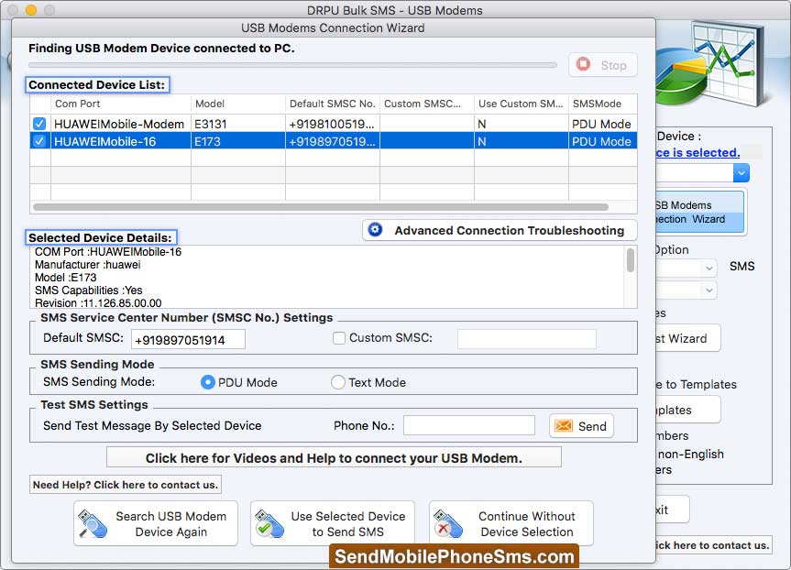Click Search USB Modem Device Again

(x=156, y=523)
